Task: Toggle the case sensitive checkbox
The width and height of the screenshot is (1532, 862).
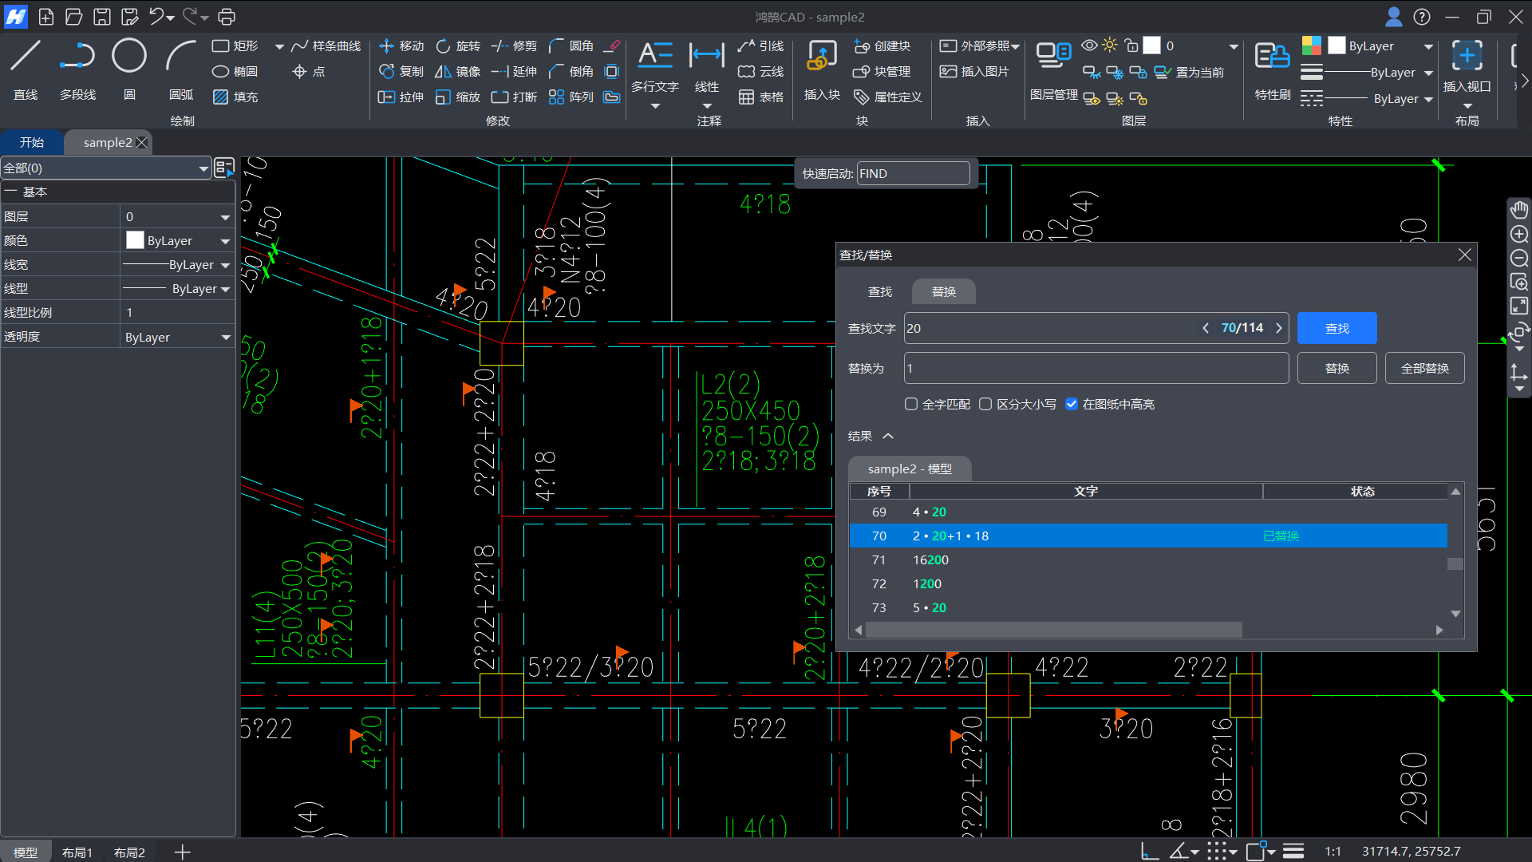Action: 985,405
